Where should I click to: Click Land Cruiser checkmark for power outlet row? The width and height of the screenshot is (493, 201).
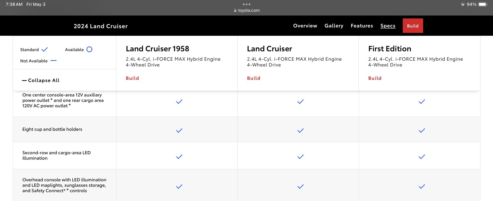pyautogui.click(x=300, y=102)
